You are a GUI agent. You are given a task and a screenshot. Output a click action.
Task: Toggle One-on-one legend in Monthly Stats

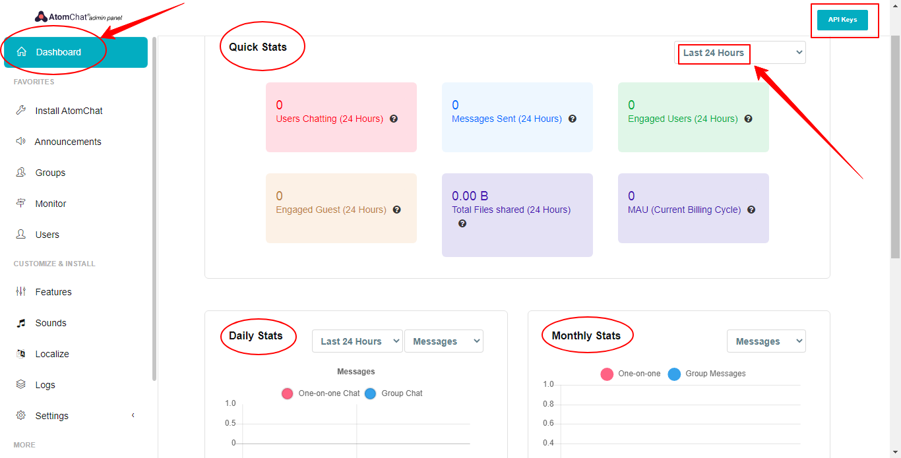[630, 374]
